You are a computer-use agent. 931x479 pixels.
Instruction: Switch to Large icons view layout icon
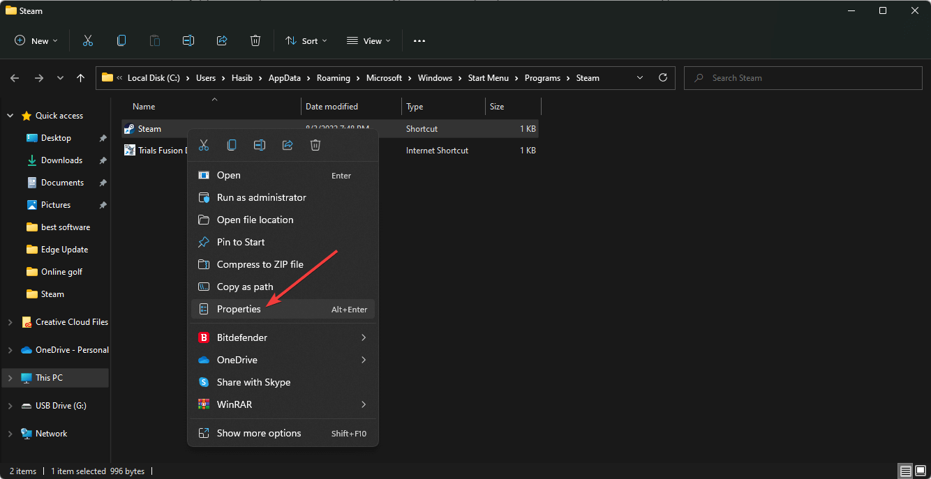point(919,471)
